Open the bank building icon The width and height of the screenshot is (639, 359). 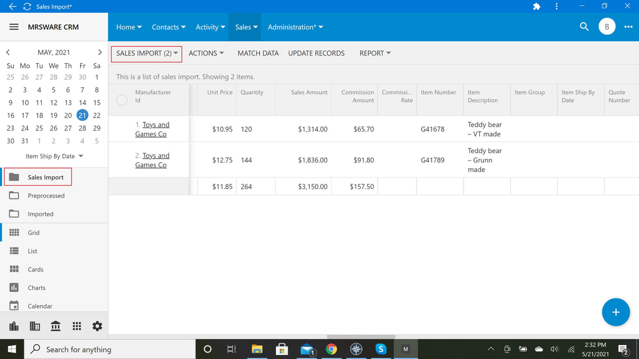tap(55, 326)
